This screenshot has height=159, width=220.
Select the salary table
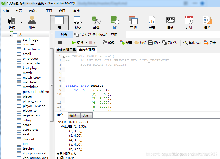(x=27, y=120)
